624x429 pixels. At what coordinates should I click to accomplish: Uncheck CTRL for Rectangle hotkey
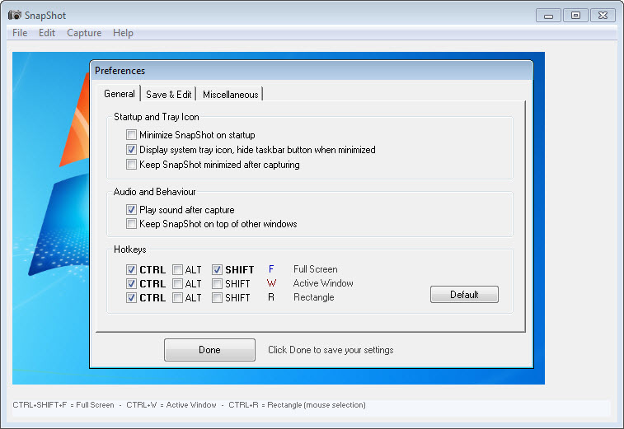[131, 298]
